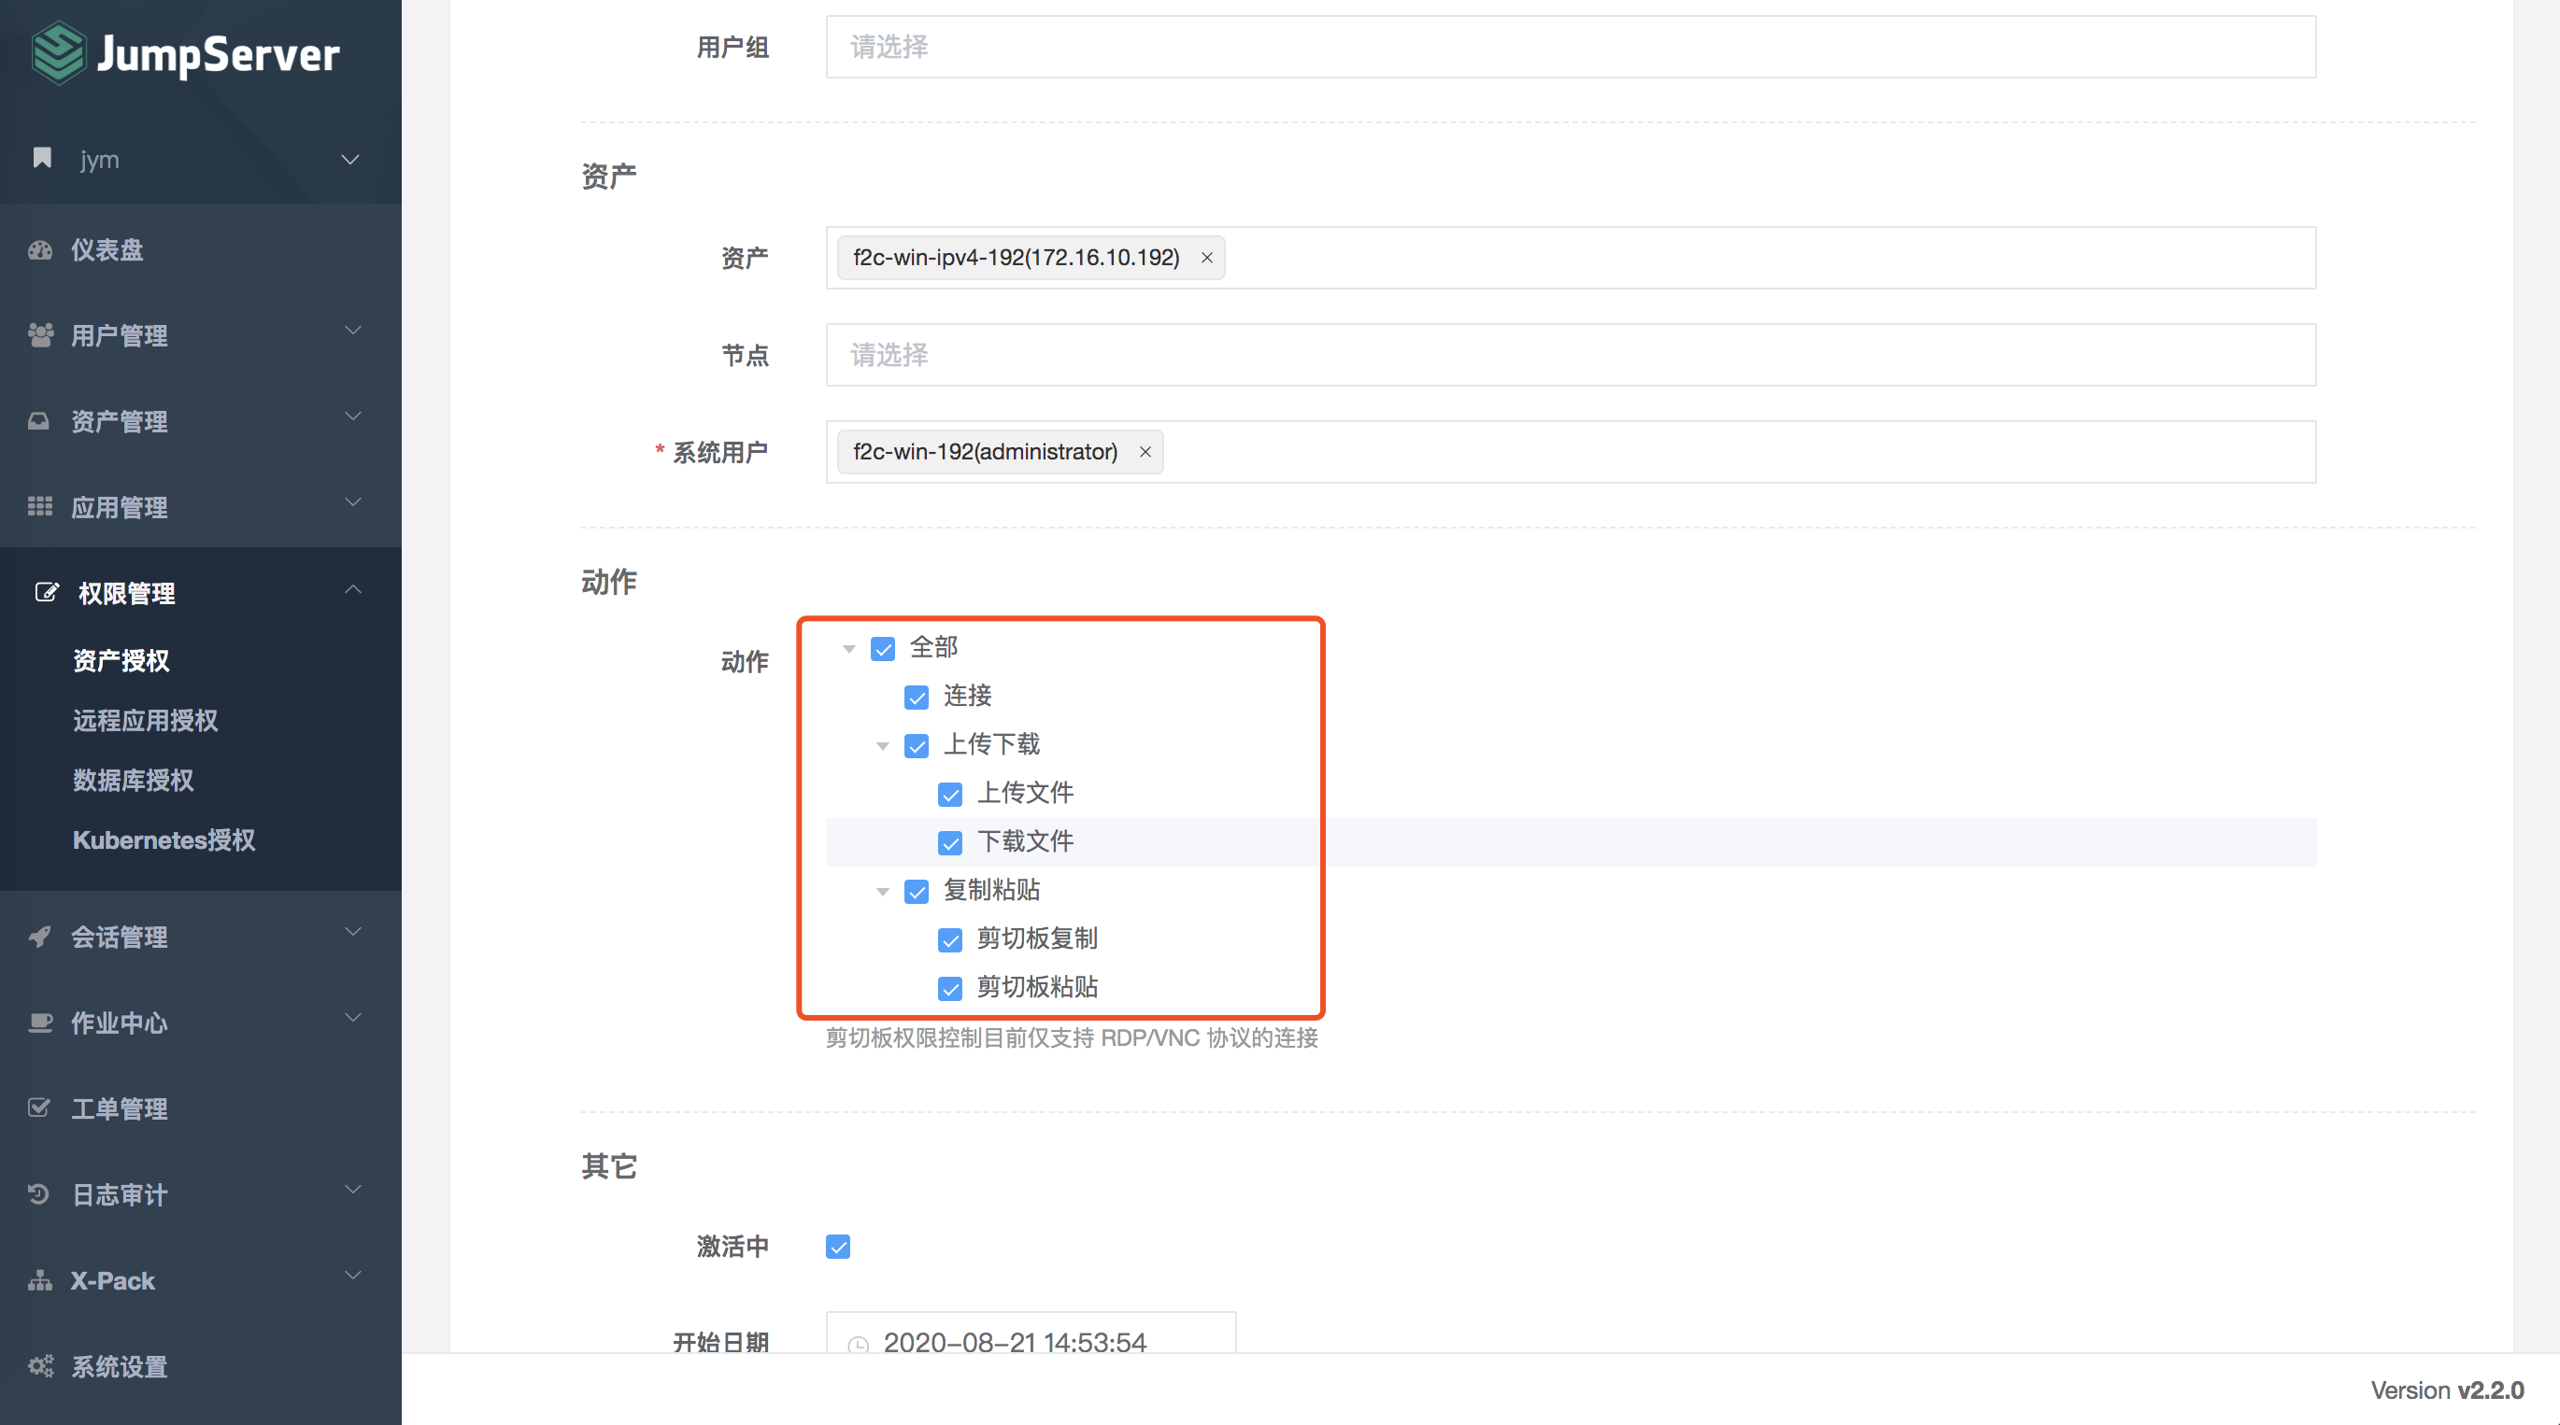Viewport: 2560px width, 1425px height.
Task: Toggle the 激活中 checkbox
Action: pyautogui.click(x=838, y=1248)
